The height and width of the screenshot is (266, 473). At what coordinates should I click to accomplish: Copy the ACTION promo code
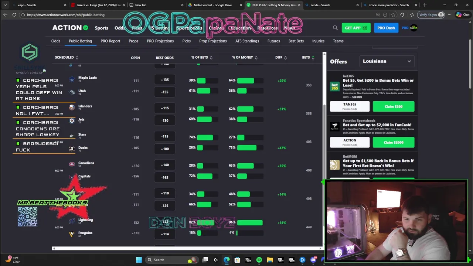tap(350, 142)
